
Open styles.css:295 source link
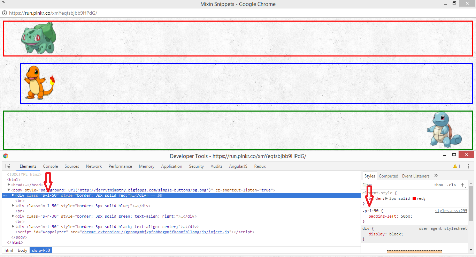pyautogui.click(x=451, y=211)
